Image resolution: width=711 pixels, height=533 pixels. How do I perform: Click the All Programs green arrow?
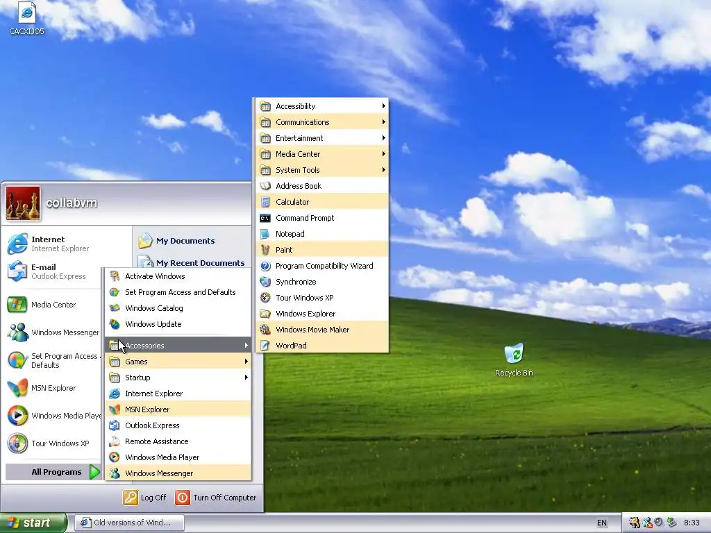94,472
